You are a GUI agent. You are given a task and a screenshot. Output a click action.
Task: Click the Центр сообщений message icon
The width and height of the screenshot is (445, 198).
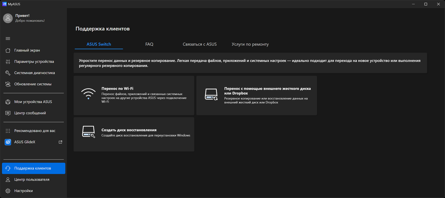[x=8, y=113]
